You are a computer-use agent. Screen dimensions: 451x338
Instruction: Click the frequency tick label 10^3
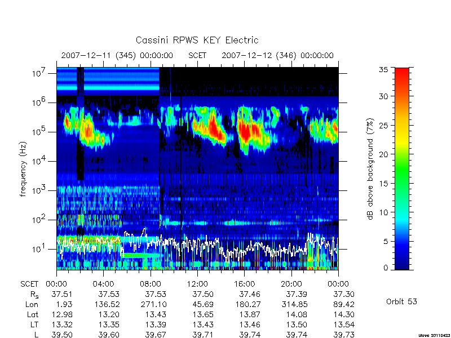(x=39, y=190)
